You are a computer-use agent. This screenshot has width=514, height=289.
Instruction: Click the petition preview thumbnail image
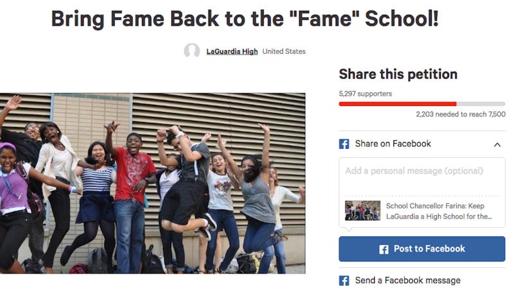362,211
